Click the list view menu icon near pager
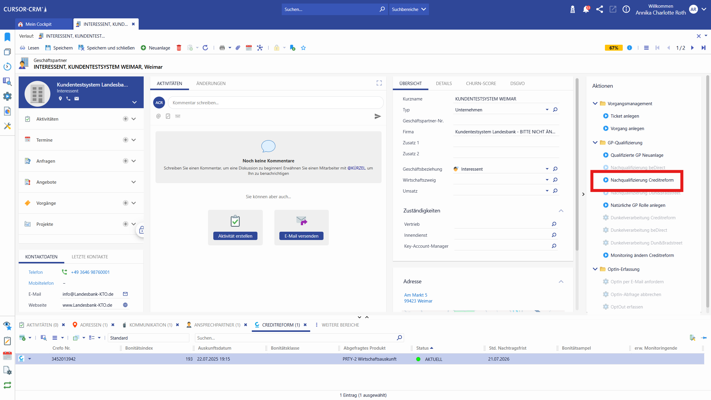711x400 pixels. [x=646, y=48]
